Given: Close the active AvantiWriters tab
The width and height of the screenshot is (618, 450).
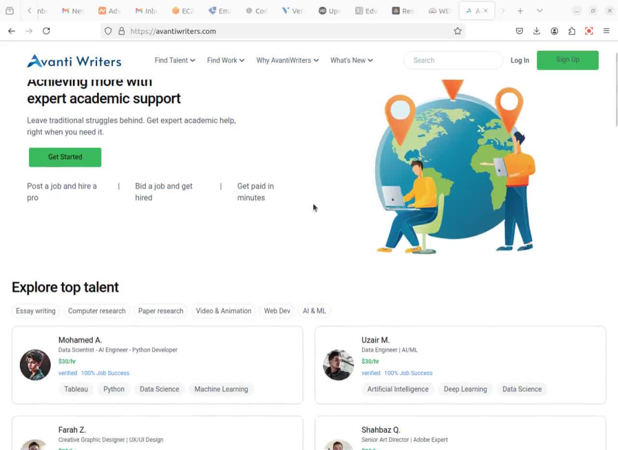Looking at the screenshot, I should (x=486, y=11).
